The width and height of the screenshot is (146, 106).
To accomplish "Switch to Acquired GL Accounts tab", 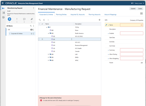I will pyautogui.click(x=78, y=14).
